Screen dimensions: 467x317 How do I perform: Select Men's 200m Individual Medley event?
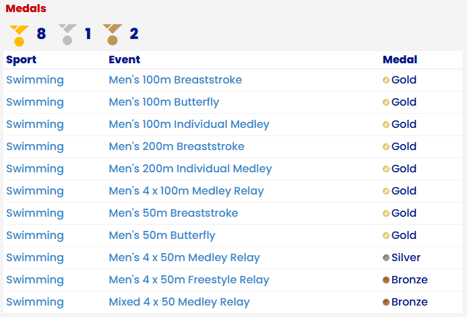pyautogui.click(x=190, y=169)
